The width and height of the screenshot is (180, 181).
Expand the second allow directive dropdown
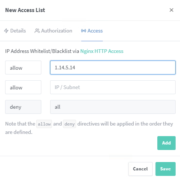[x=23, y=87]
